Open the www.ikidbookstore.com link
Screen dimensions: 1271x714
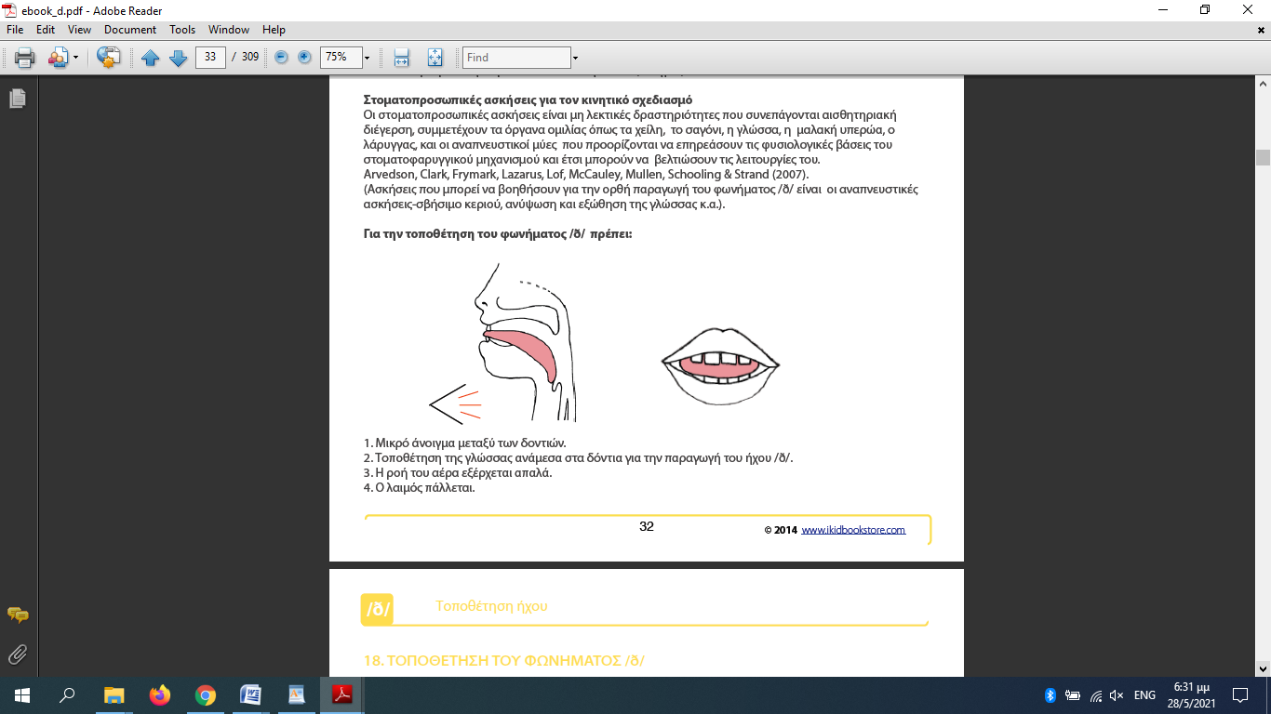pyautogui.click(x=852, y=530)
